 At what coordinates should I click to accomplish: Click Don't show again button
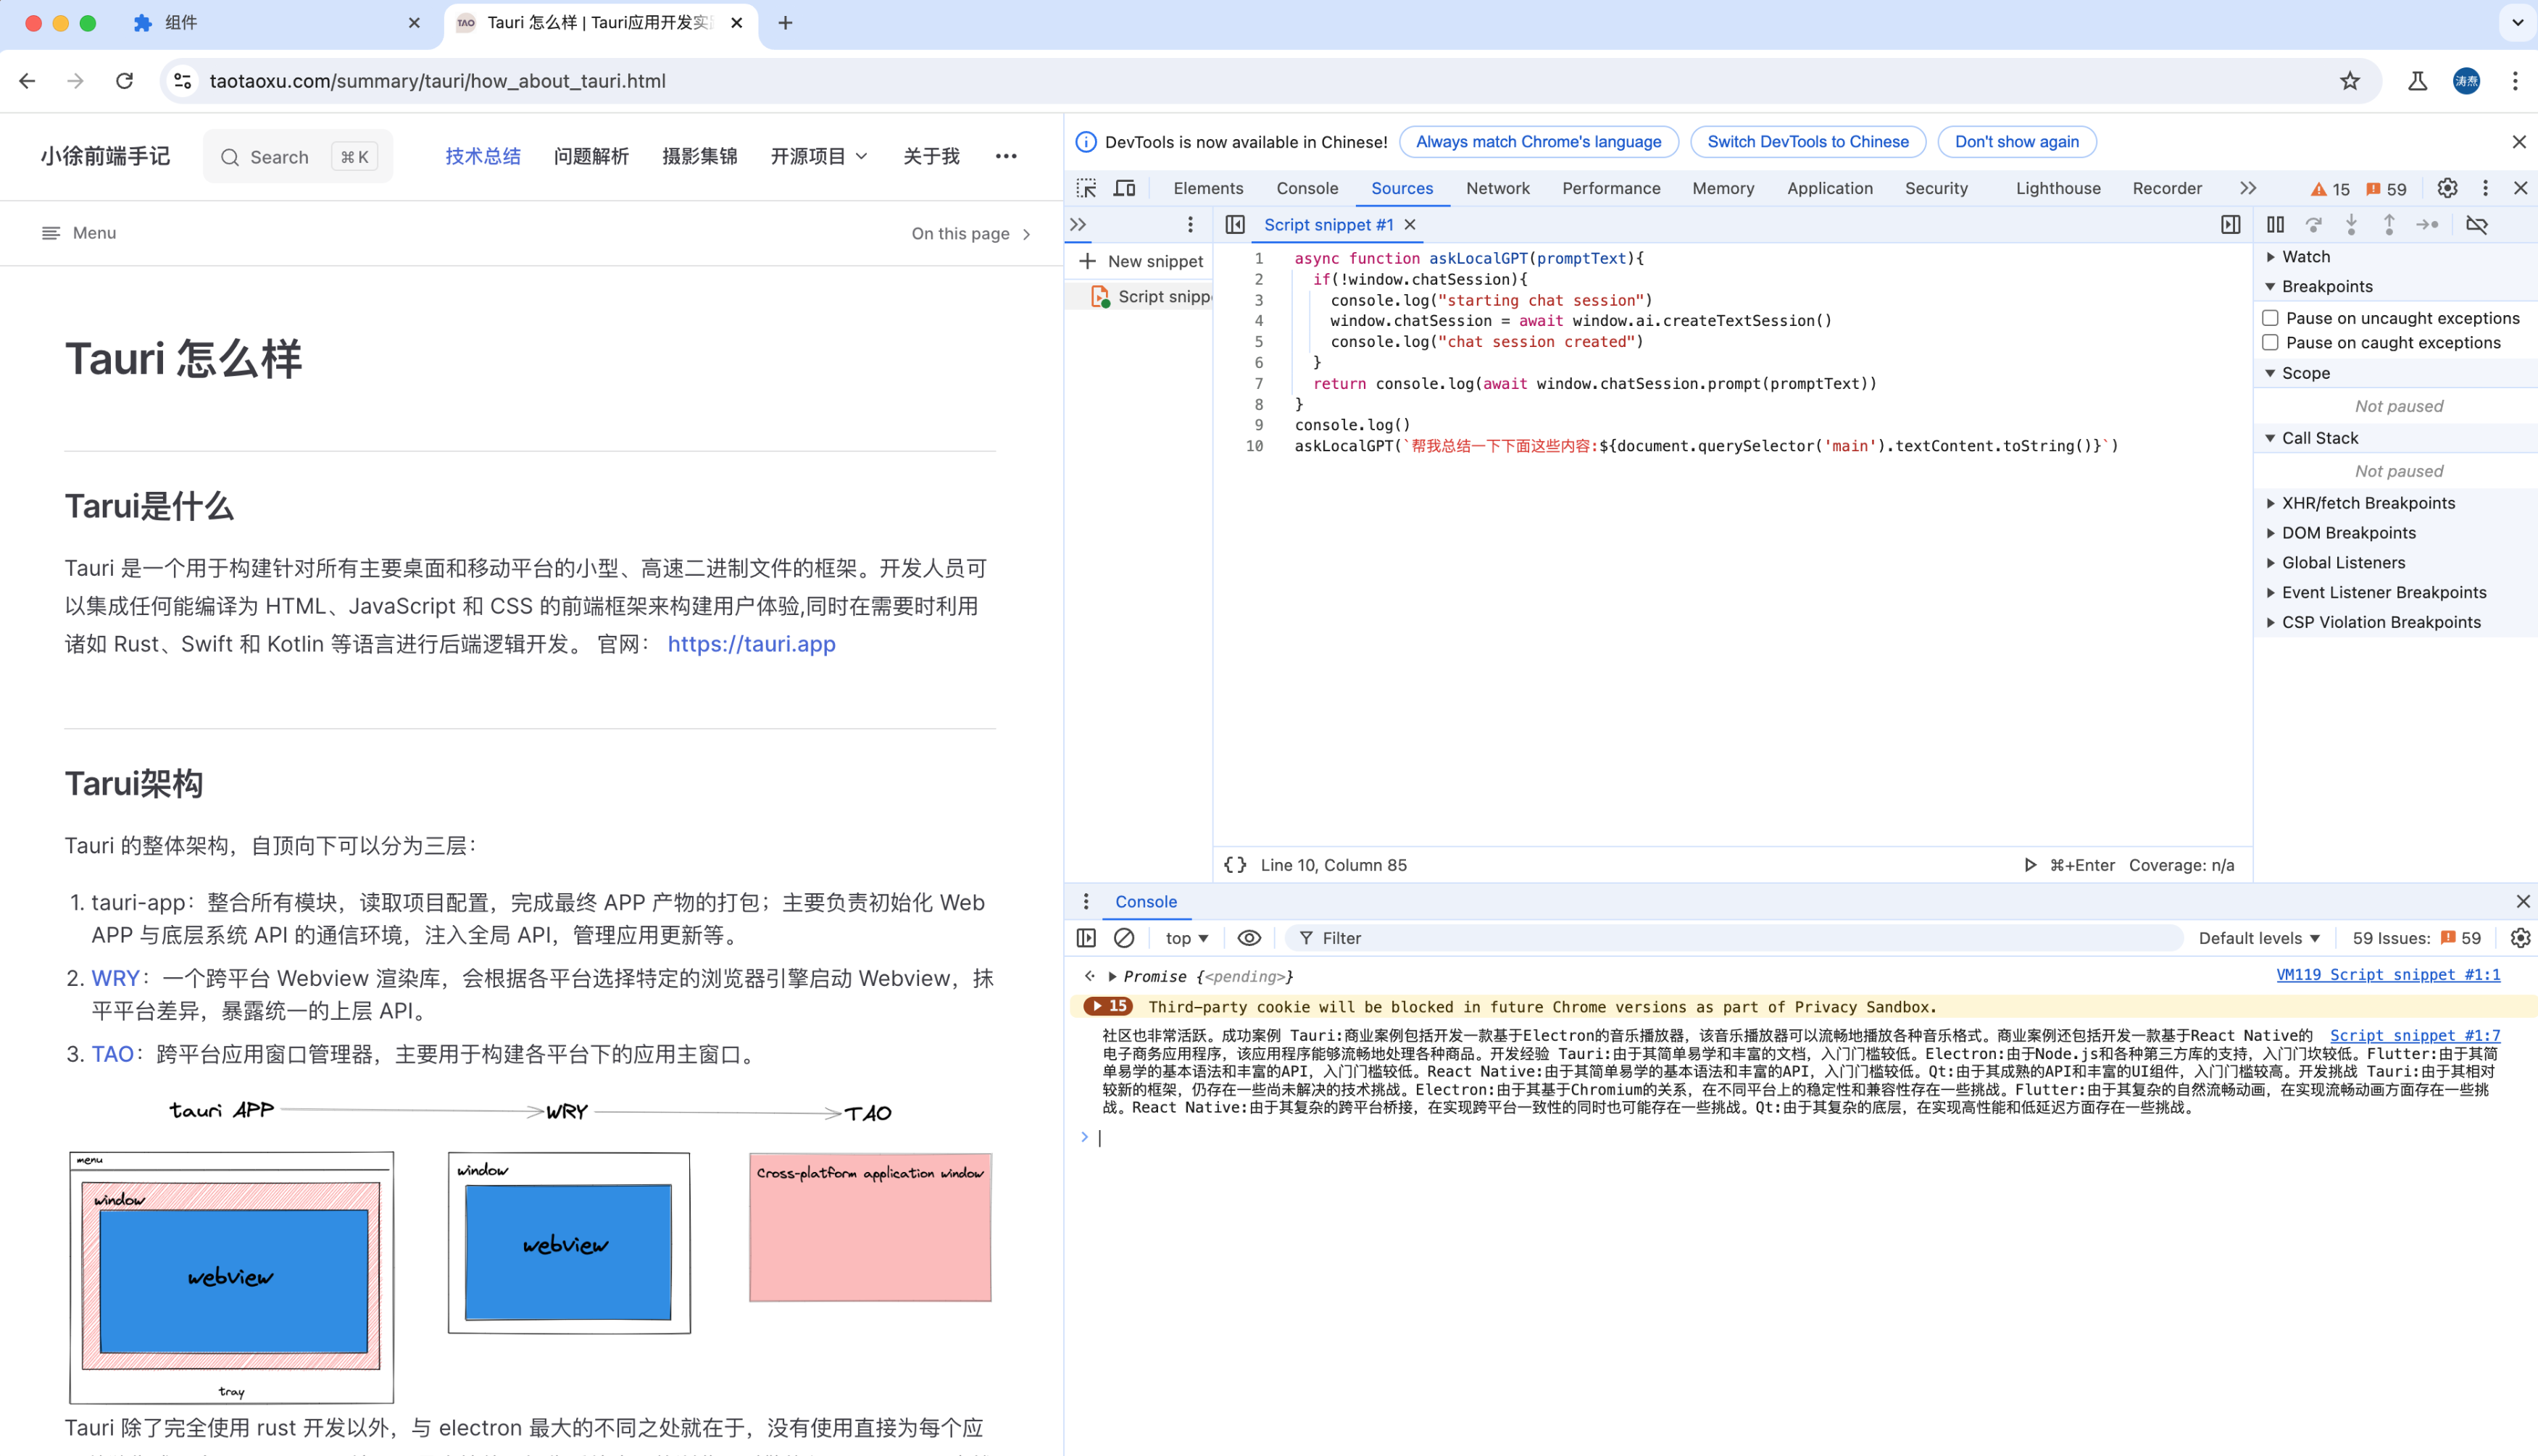tap(2017, 142)
